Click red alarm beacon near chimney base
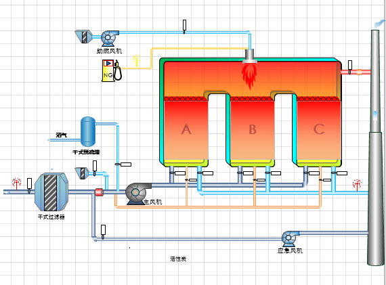 (357, 185)
